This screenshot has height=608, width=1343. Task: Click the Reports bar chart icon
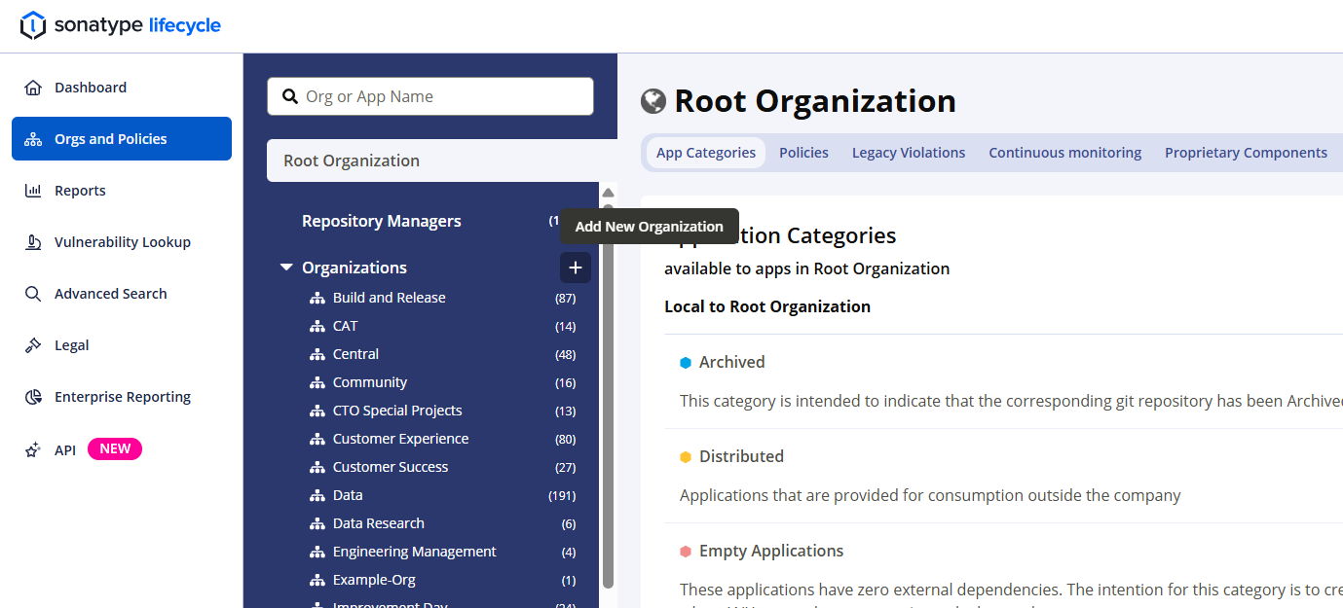pos(33,191)
